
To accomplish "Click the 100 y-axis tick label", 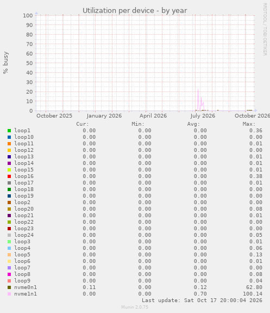I will (x=28, y=16).
